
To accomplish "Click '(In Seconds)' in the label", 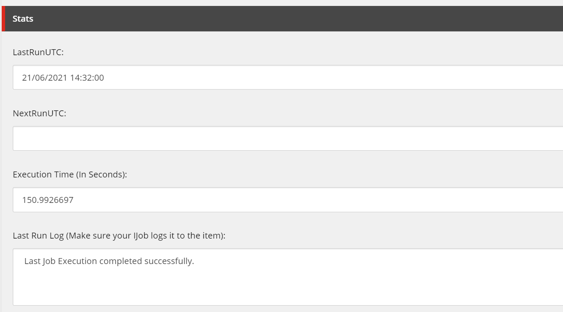I will [x=101, y=174].
